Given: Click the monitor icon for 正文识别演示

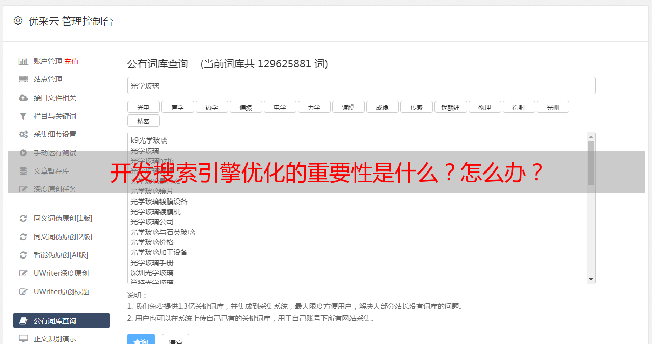Looking at the screenshot, I should point(23,339).
